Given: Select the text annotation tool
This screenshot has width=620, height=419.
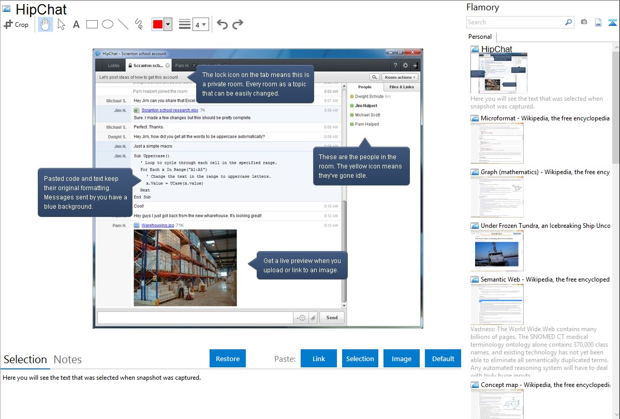Looking at the screenshot, I should (76, 24).
